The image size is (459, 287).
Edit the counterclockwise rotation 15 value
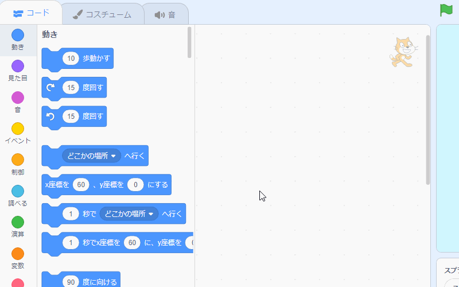coord(71,117)
